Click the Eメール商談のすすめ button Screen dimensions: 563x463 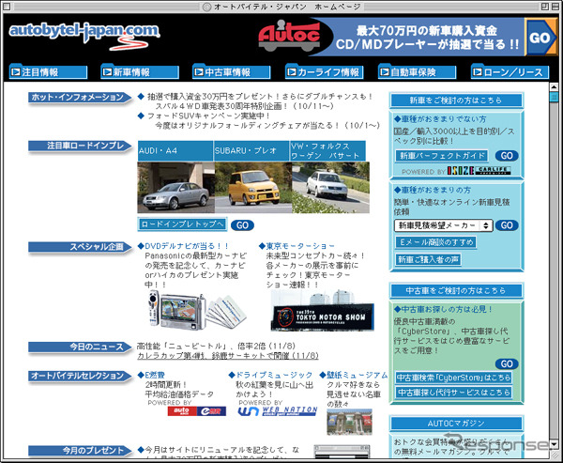point(436,242)
